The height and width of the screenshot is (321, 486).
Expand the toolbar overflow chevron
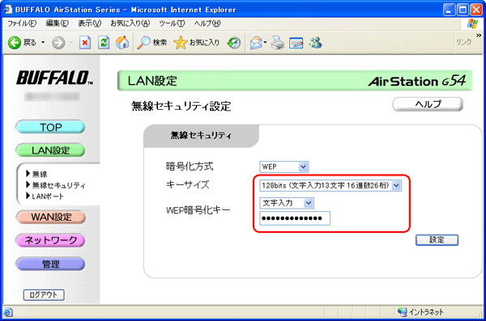pyautogui.click(x=479, y=35)
